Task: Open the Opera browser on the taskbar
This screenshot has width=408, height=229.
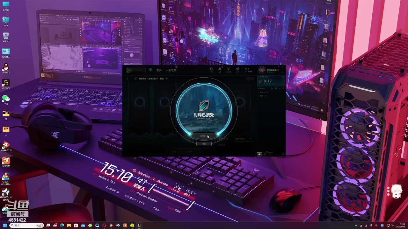Action: coord(104,225)
